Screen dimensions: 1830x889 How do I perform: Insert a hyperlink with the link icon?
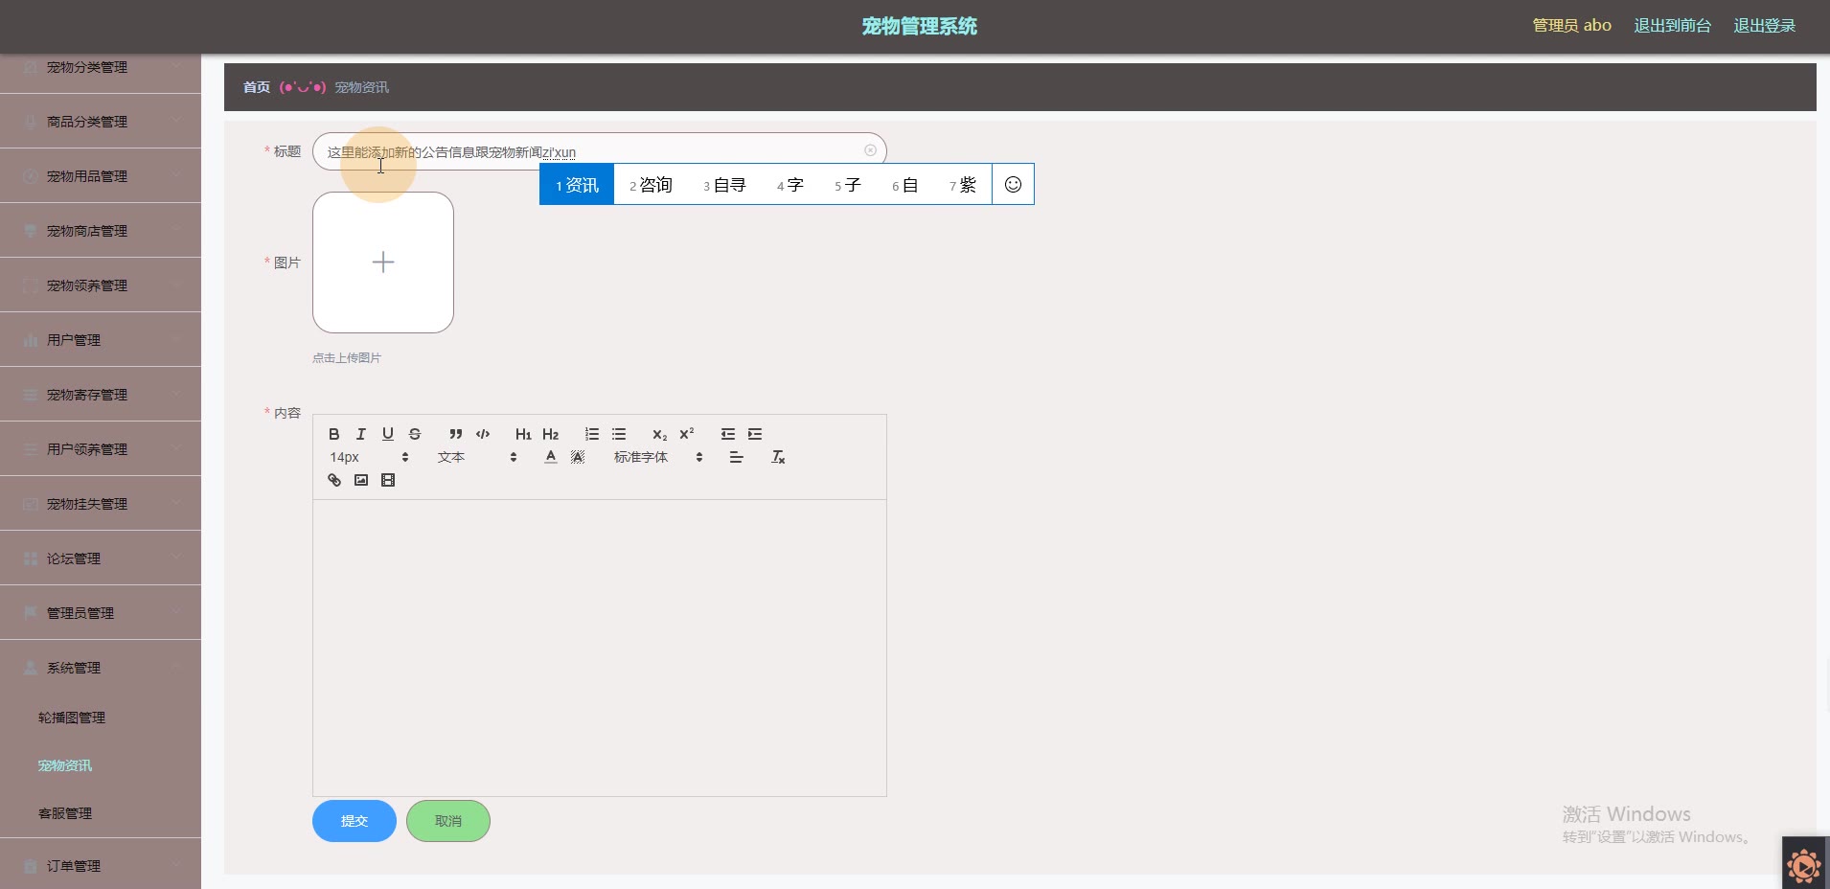334,480
